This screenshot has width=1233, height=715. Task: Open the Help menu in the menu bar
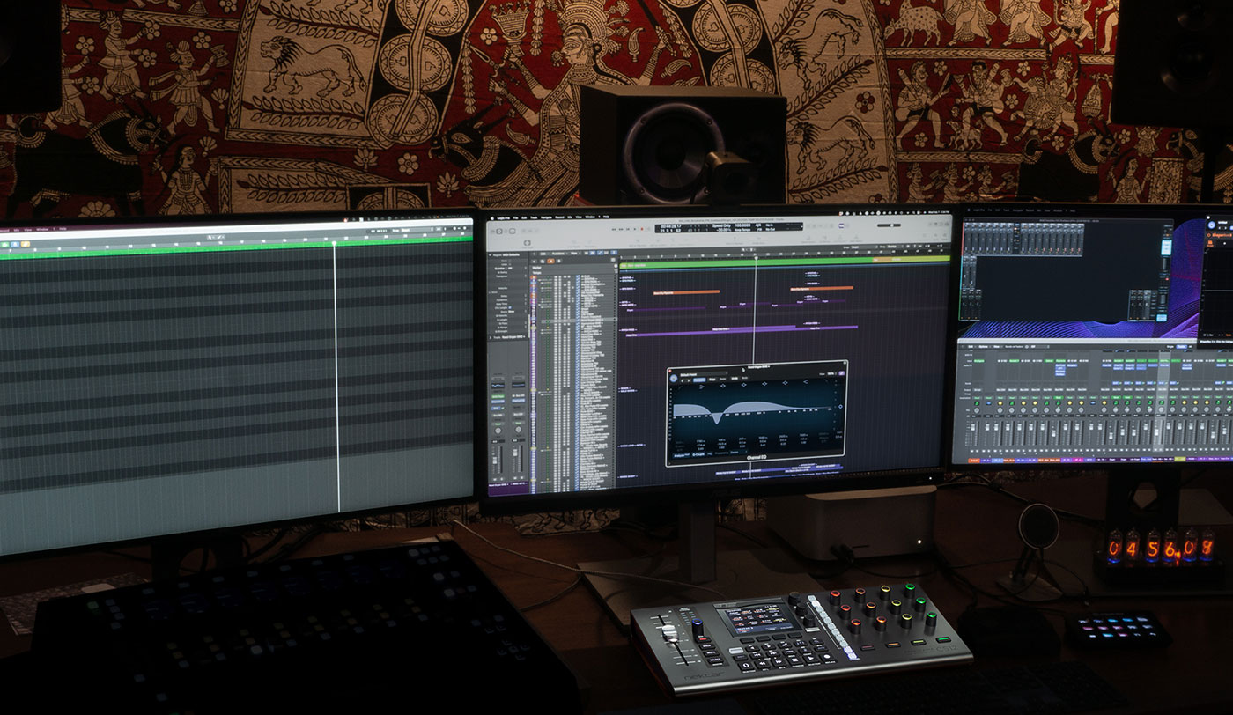point(606,217)
